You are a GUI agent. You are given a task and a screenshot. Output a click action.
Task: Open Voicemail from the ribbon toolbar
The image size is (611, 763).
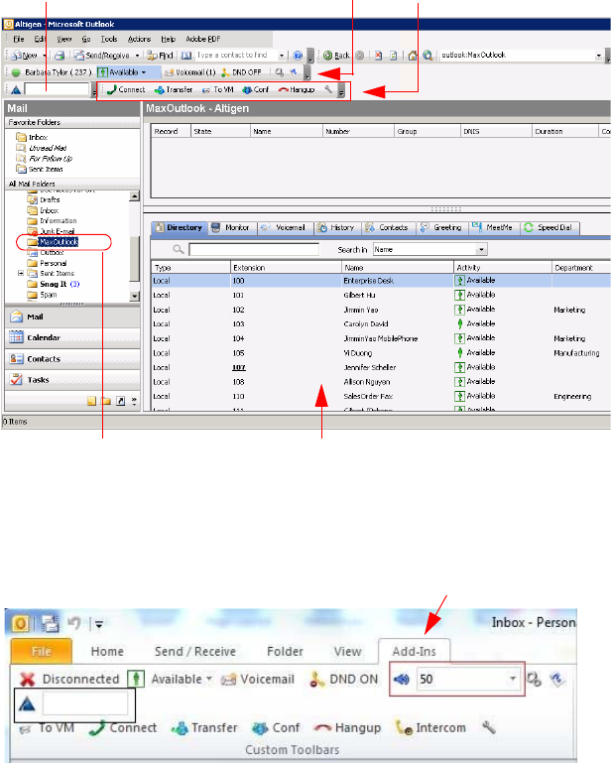(257, 679)
